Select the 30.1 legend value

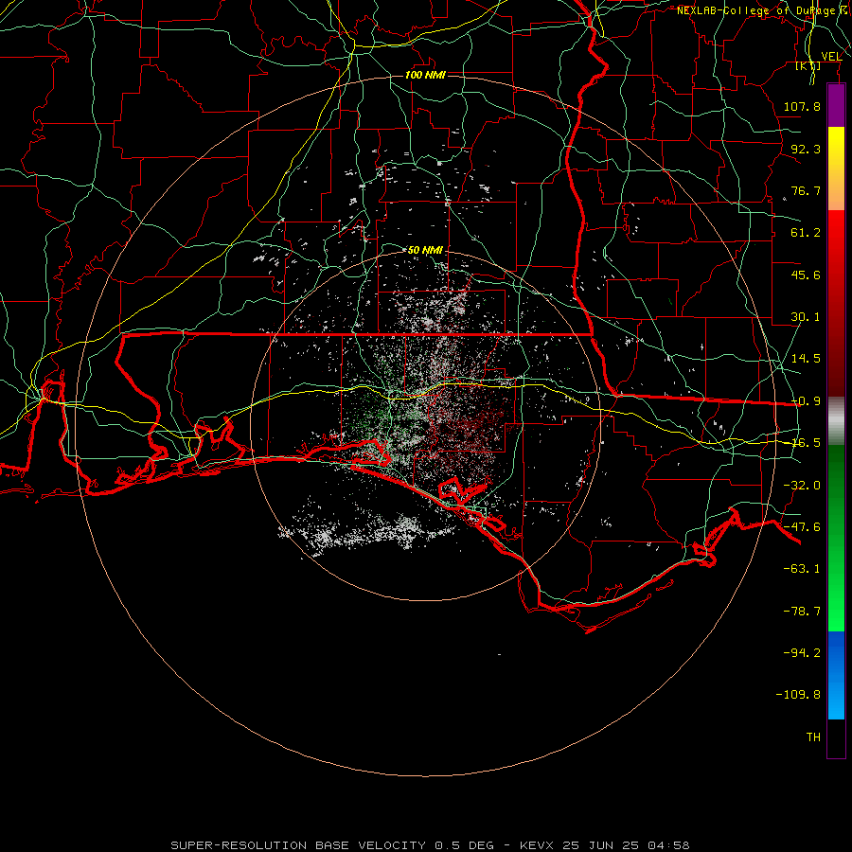click(806, 317)
